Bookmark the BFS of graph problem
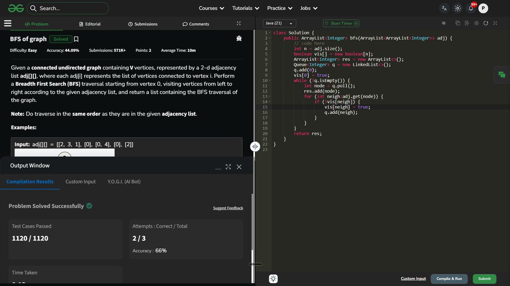510x286 pixels. [76, 39]
